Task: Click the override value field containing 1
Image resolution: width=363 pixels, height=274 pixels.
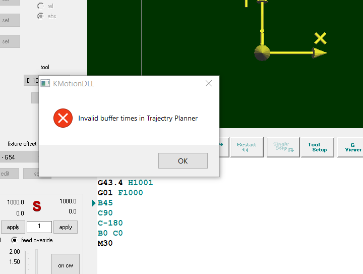Action: click(x=39, y=227)
